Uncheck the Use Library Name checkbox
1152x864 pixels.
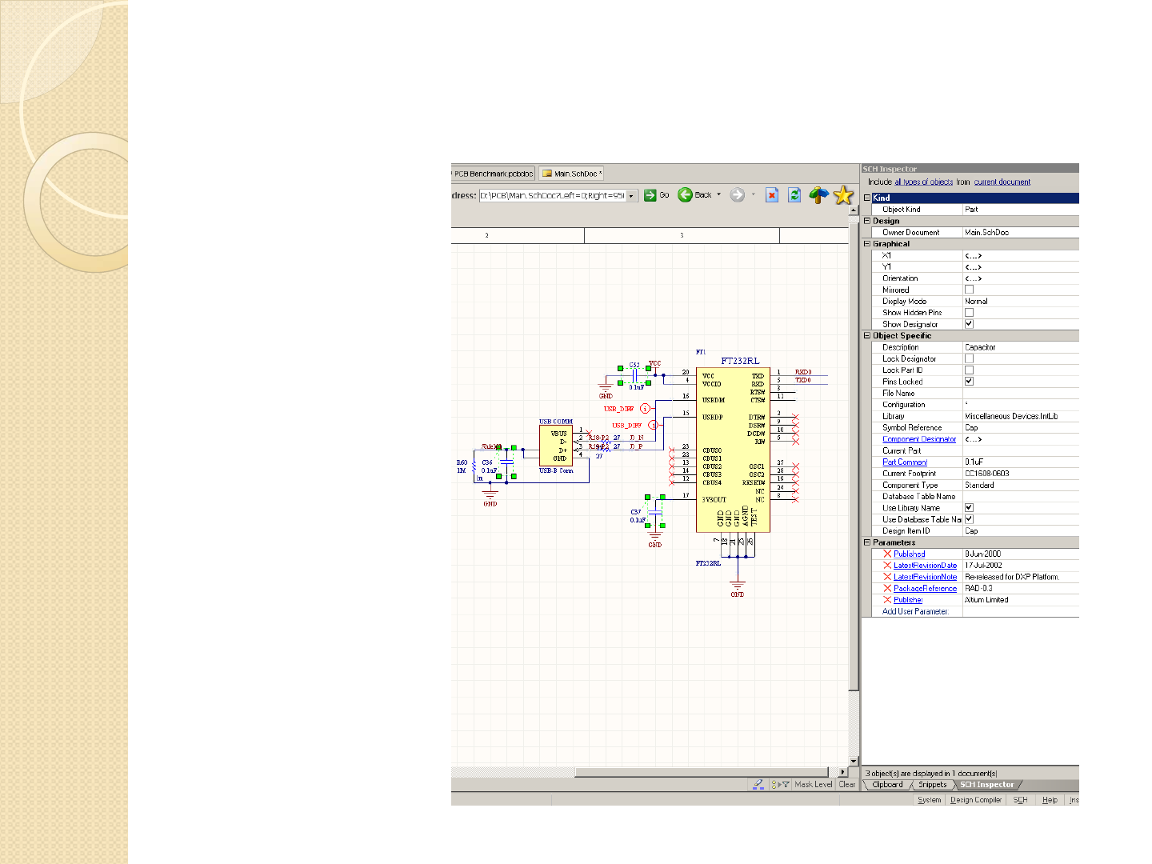pyautogui.click(x=969, y=508)
